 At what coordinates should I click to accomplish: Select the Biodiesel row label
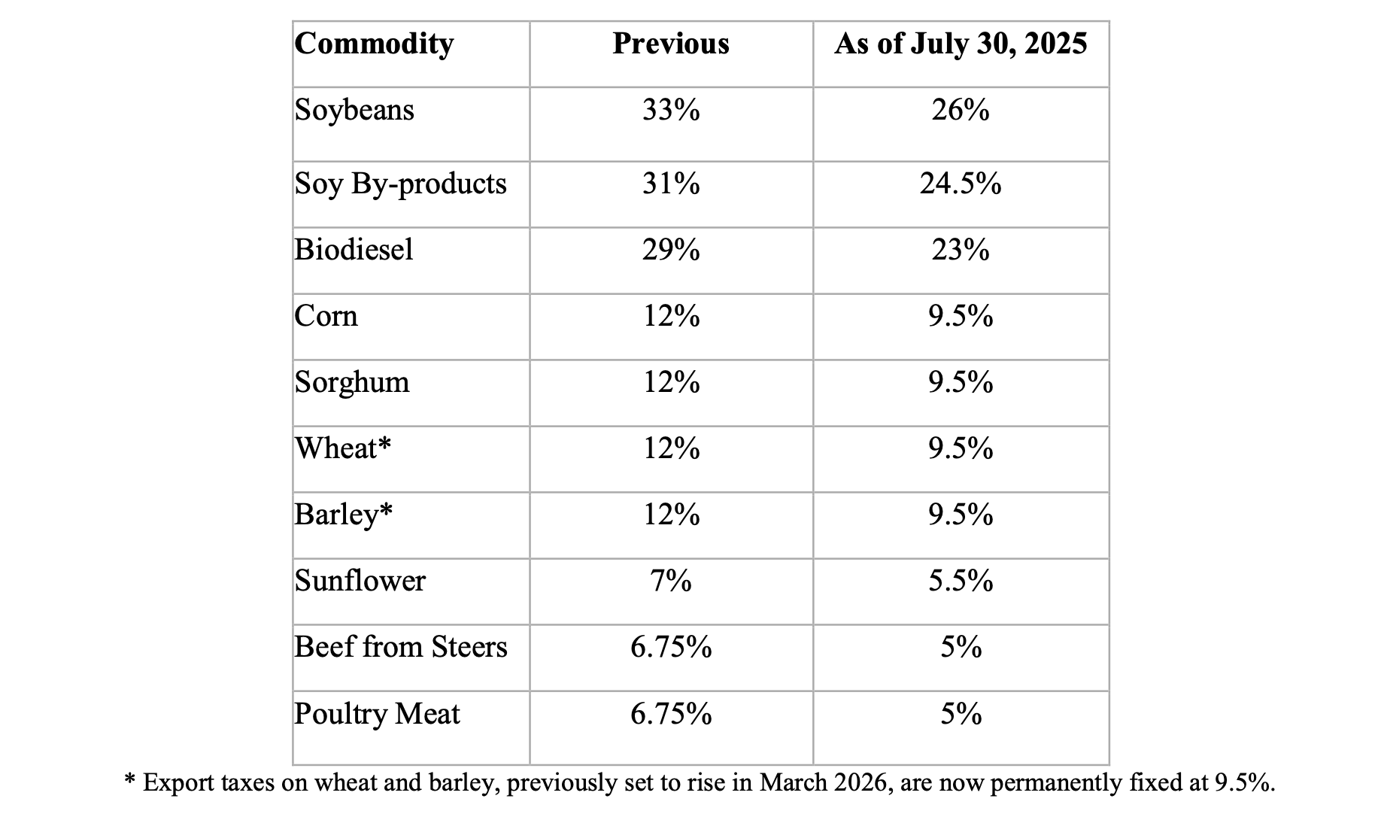pyautogui.click(x=354, y=250)
